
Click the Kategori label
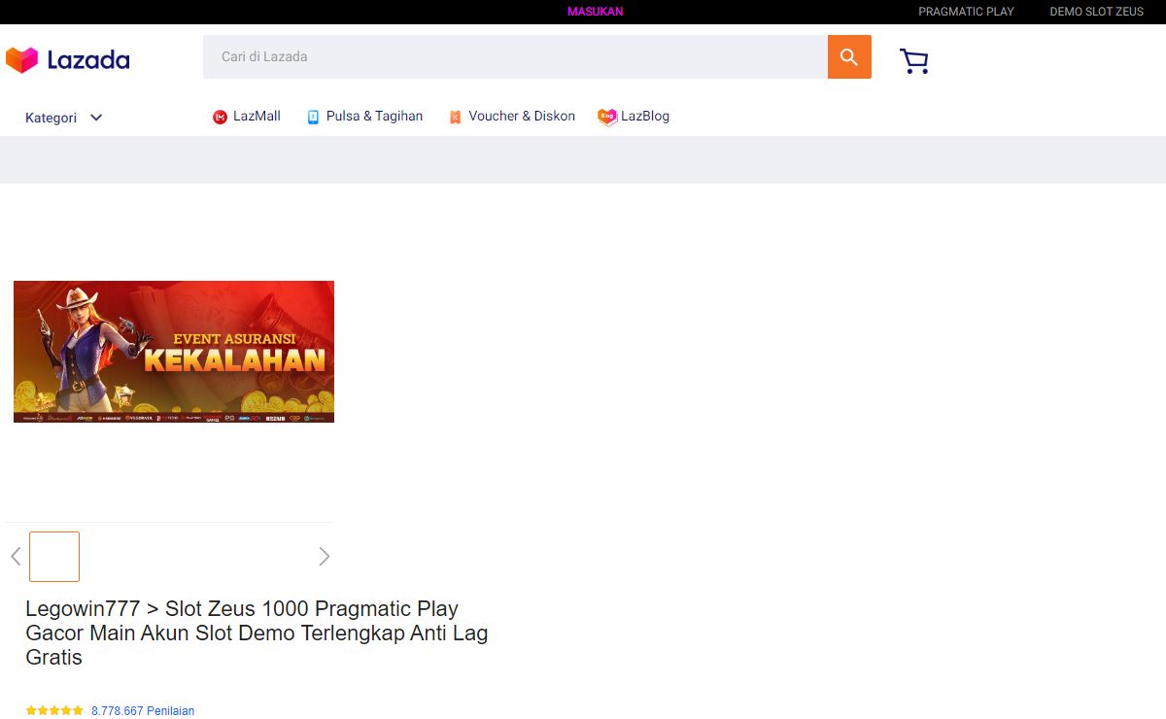click(x=51, y=118)
